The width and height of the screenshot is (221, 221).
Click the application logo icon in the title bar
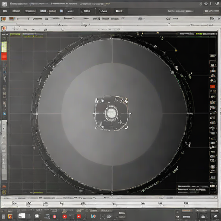coord(5,4)
